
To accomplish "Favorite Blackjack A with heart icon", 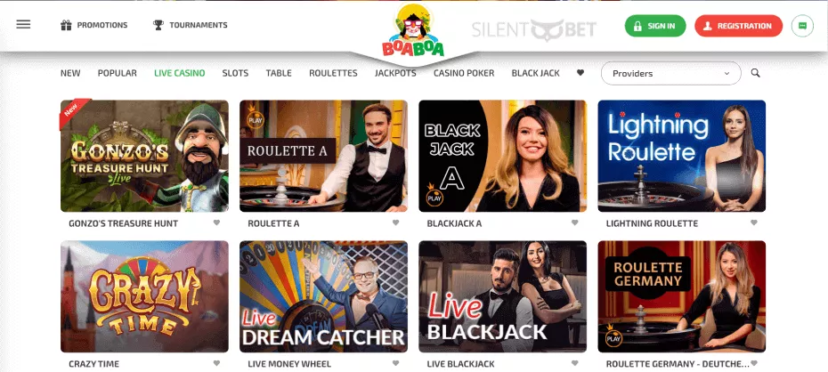I will 574,222.
